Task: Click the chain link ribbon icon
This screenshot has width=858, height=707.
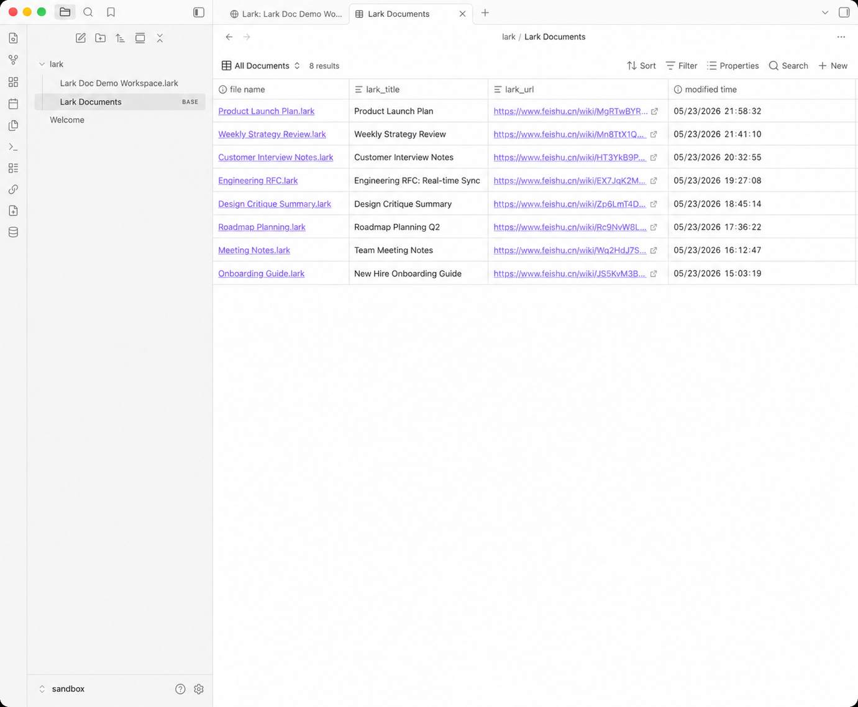Action: pyautogui.click(x=13, y=189)
